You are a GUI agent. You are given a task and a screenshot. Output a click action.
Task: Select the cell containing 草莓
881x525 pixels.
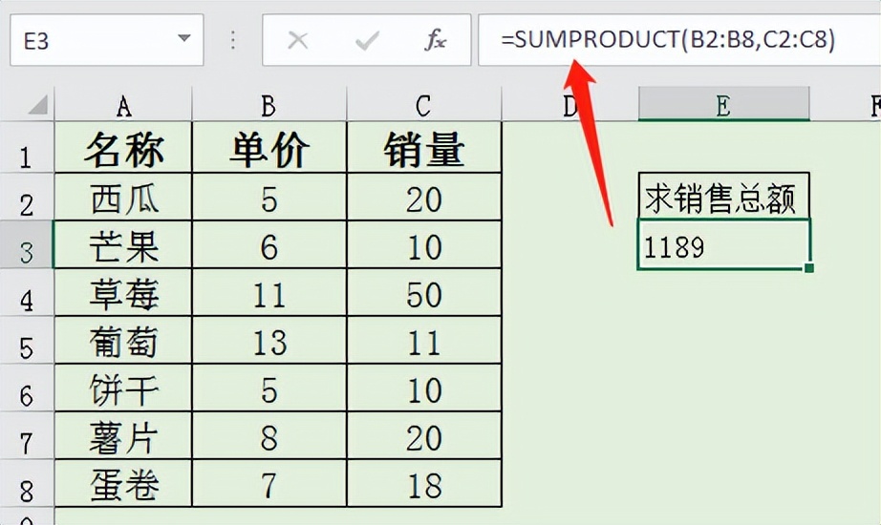click(x=123, y=295)
